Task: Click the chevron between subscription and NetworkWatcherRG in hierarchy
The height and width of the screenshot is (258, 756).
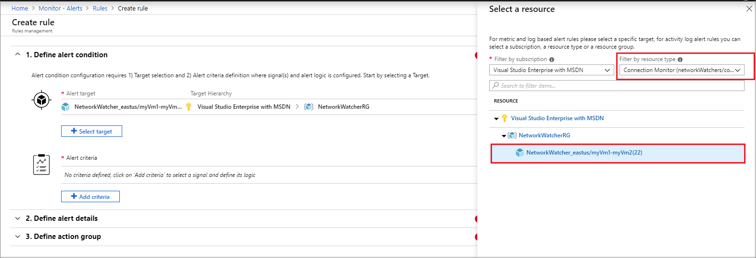Action: [x=297, y=107]
